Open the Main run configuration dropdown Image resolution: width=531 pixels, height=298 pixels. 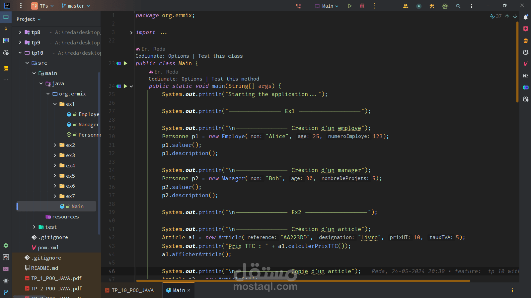pos(327,6)
